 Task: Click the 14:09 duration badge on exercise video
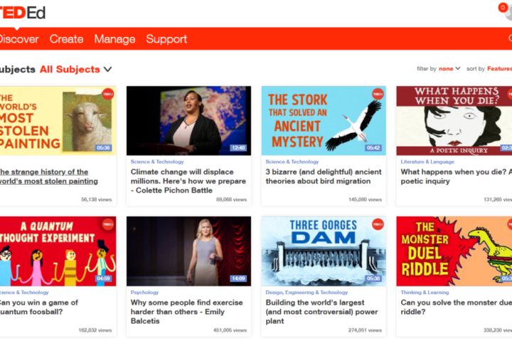click(x=238, y=278)
